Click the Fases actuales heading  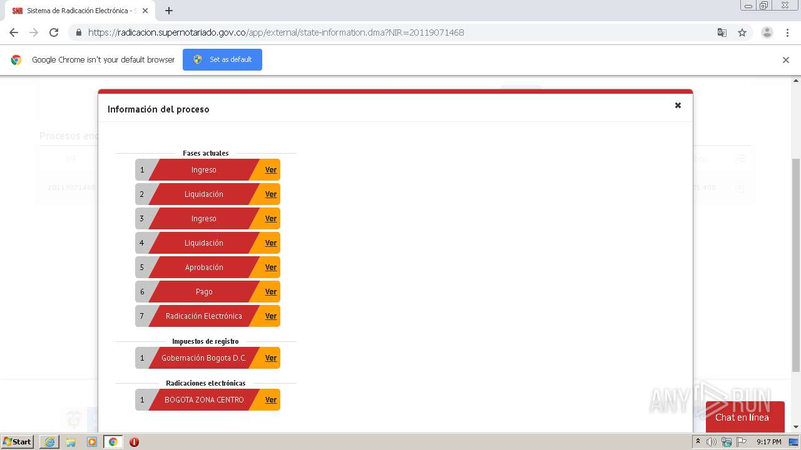(x=206, y=153)
